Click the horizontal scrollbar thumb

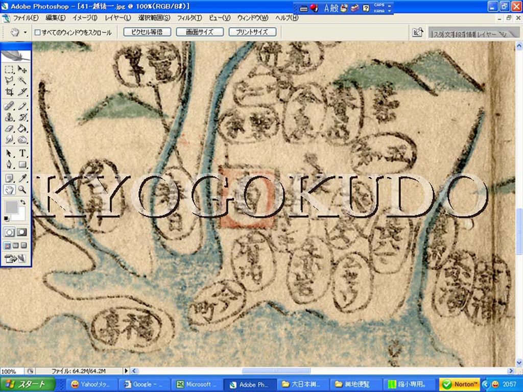pyautogui.click(x=276, y=371)
